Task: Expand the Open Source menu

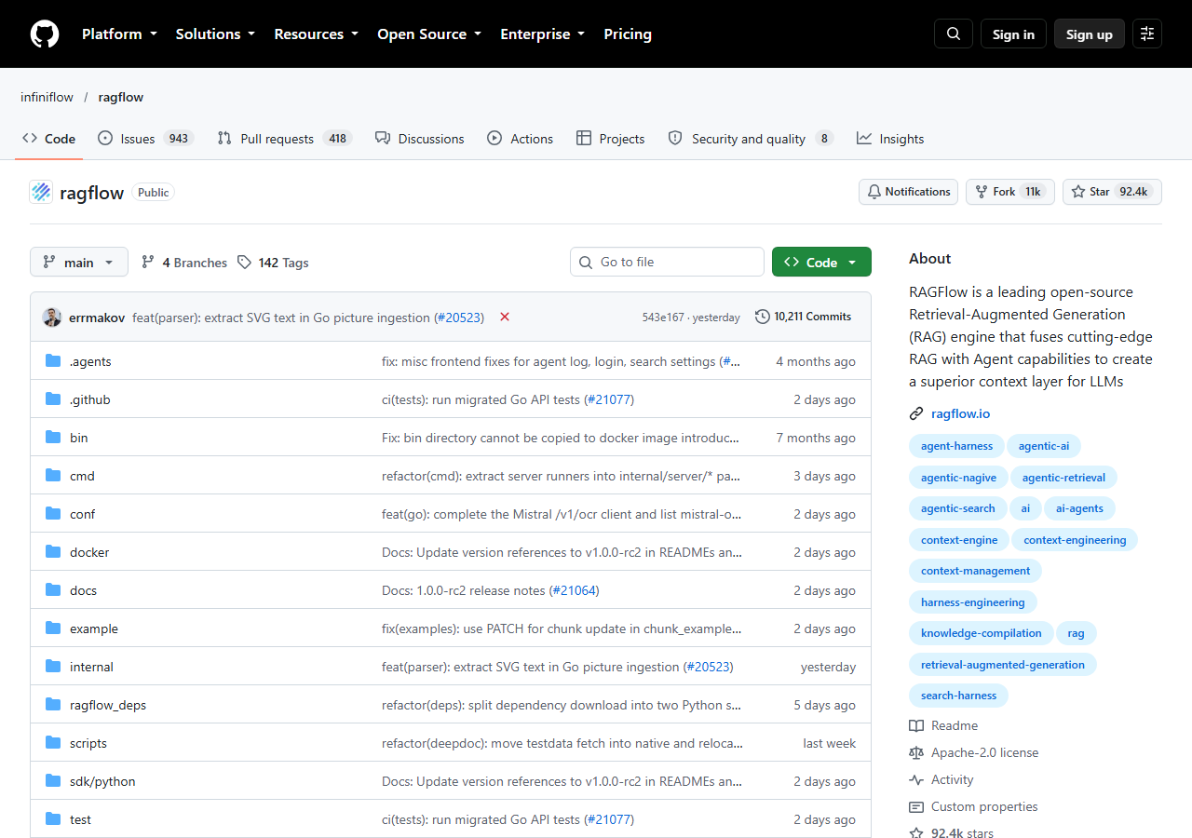Action: click(x=429, y=34)
